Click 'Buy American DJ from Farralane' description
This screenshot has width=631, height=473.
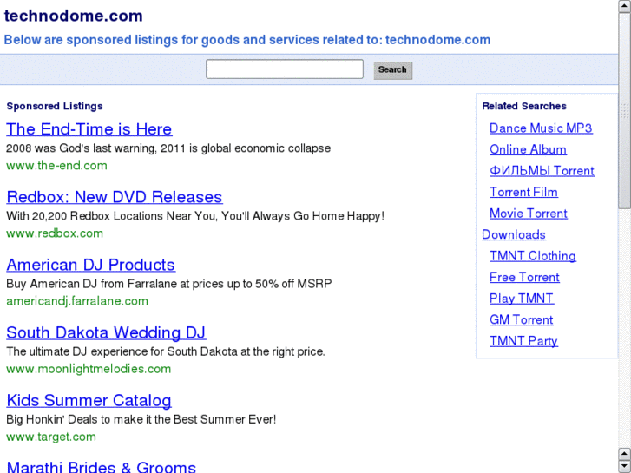point(169,284)
